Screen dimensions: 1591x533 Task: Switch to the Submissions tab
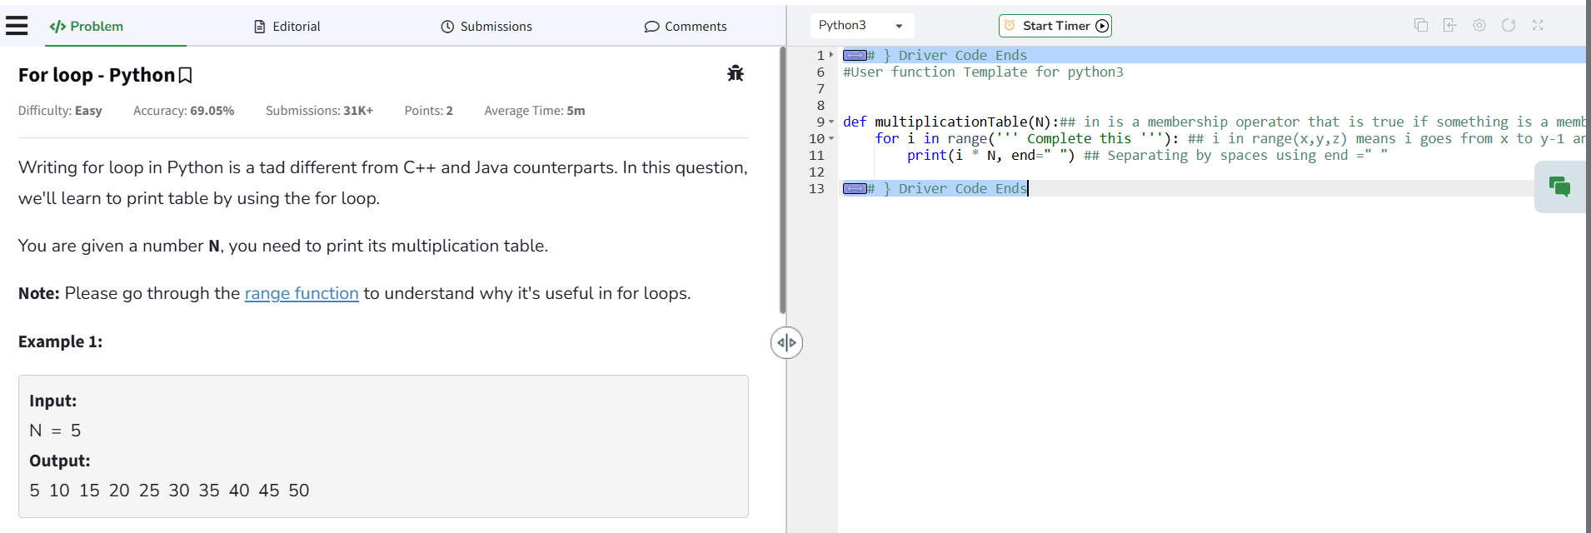pyautogui.click(x=486, y=27)
